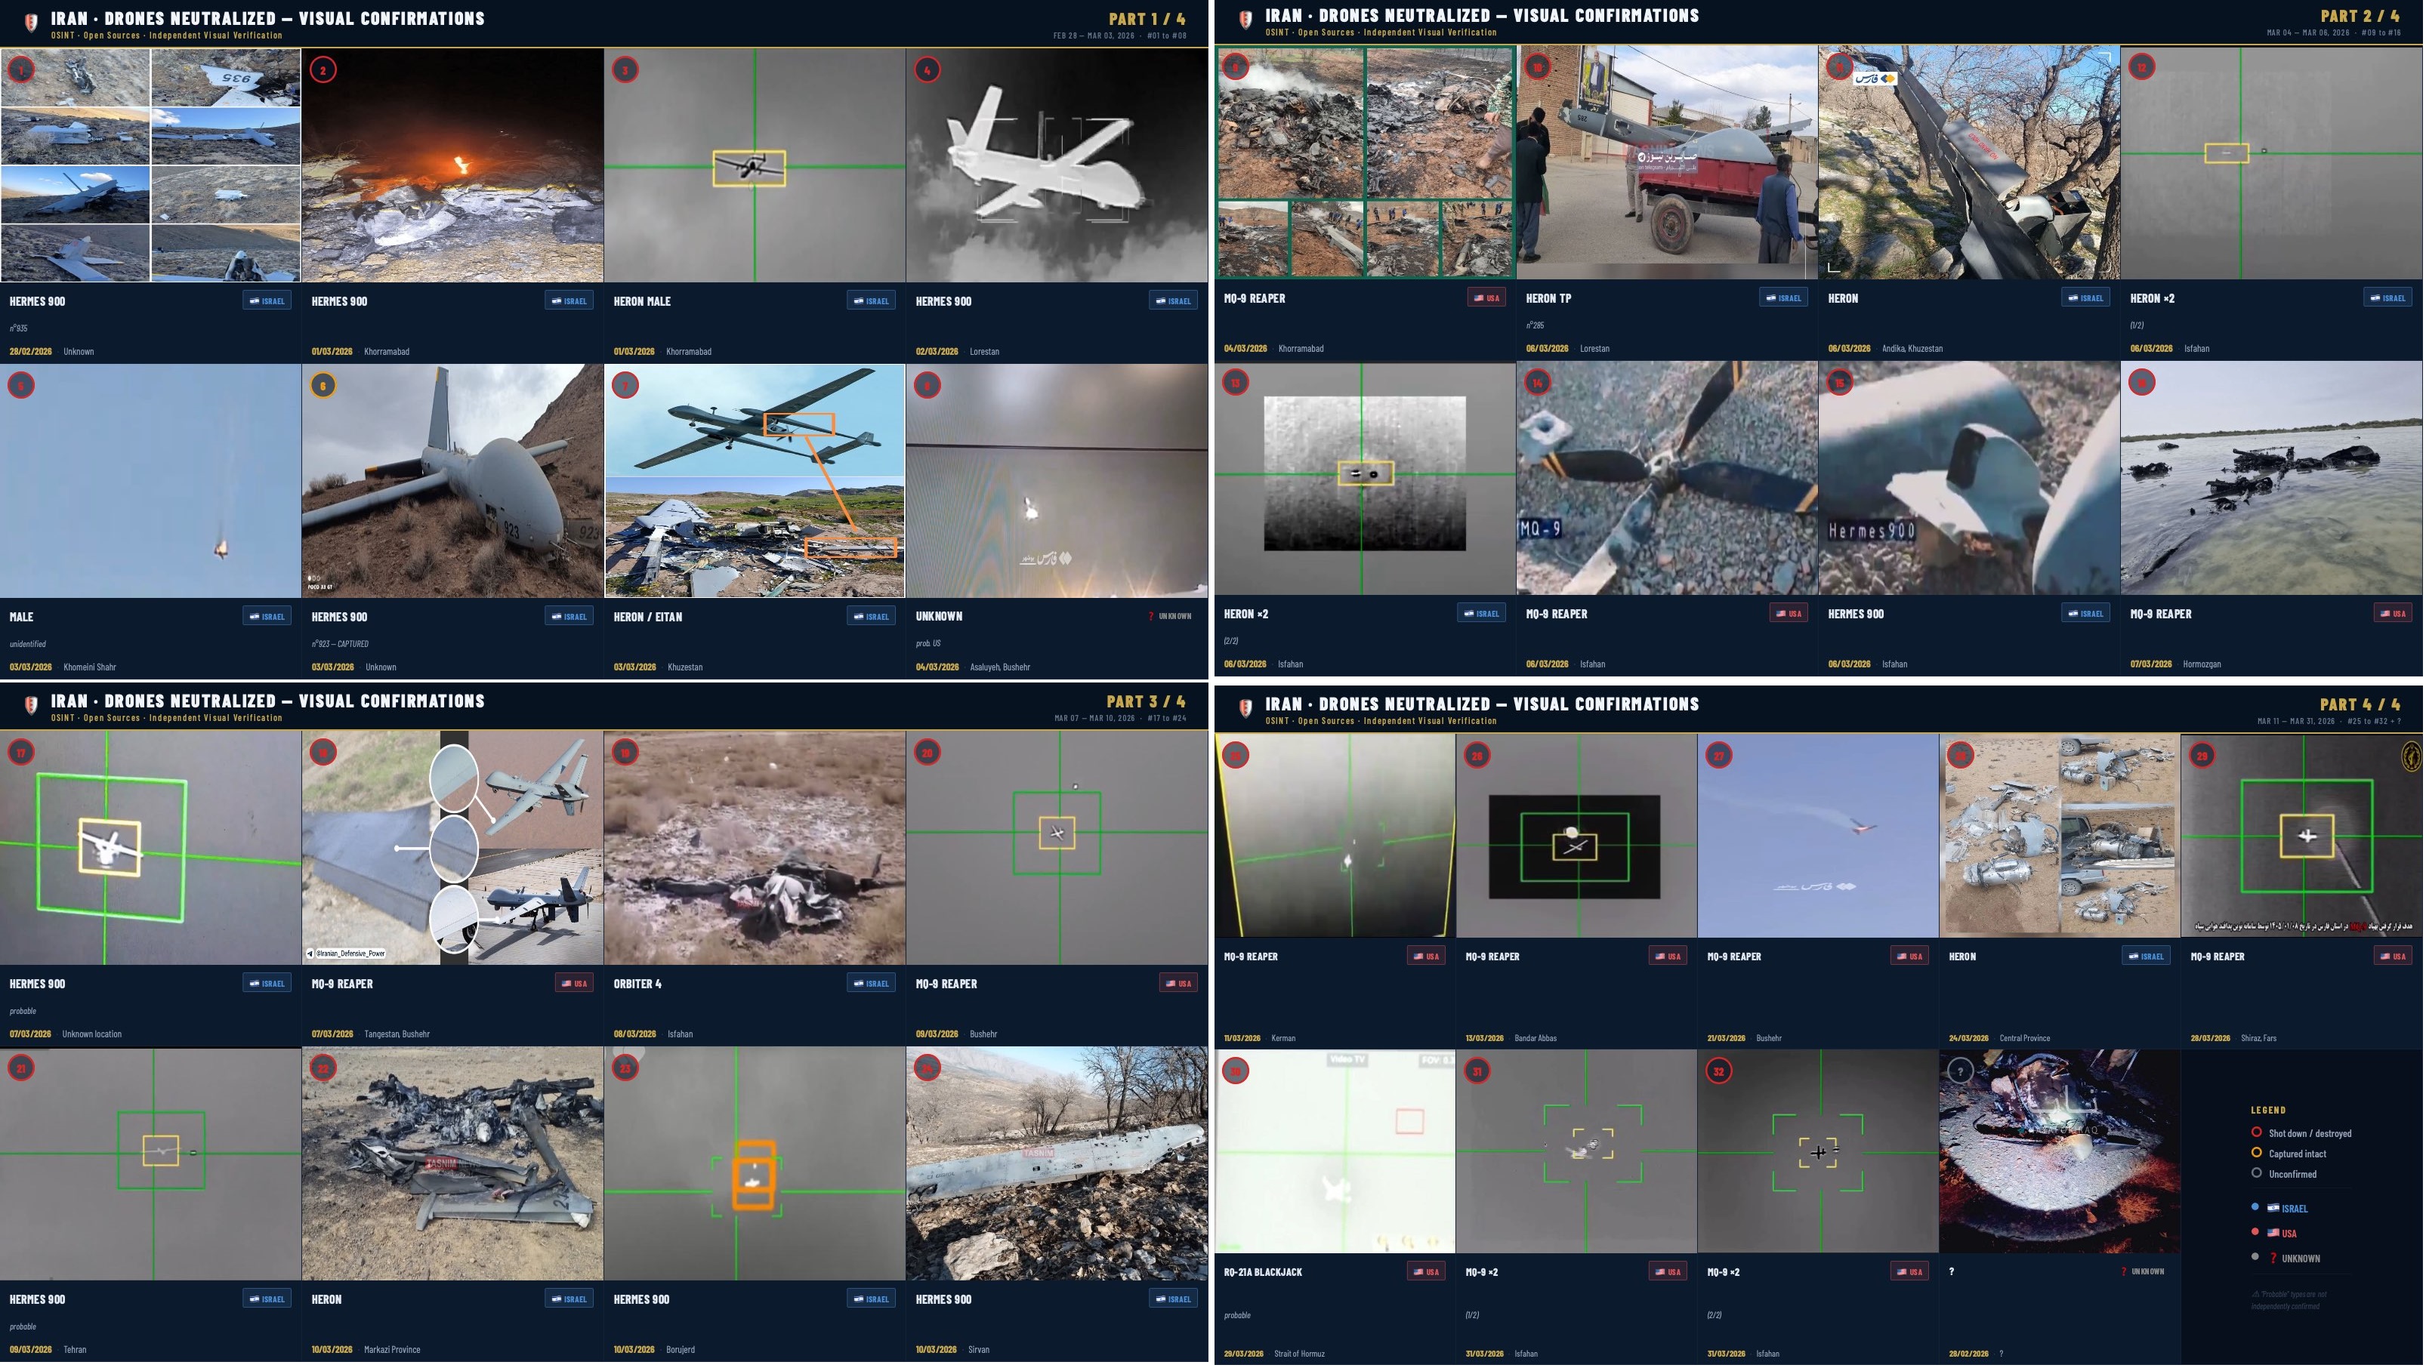Click gray question mark badge on unnumbered wreckage
The image size is (2426, 1368).
coord(1960,1071)
